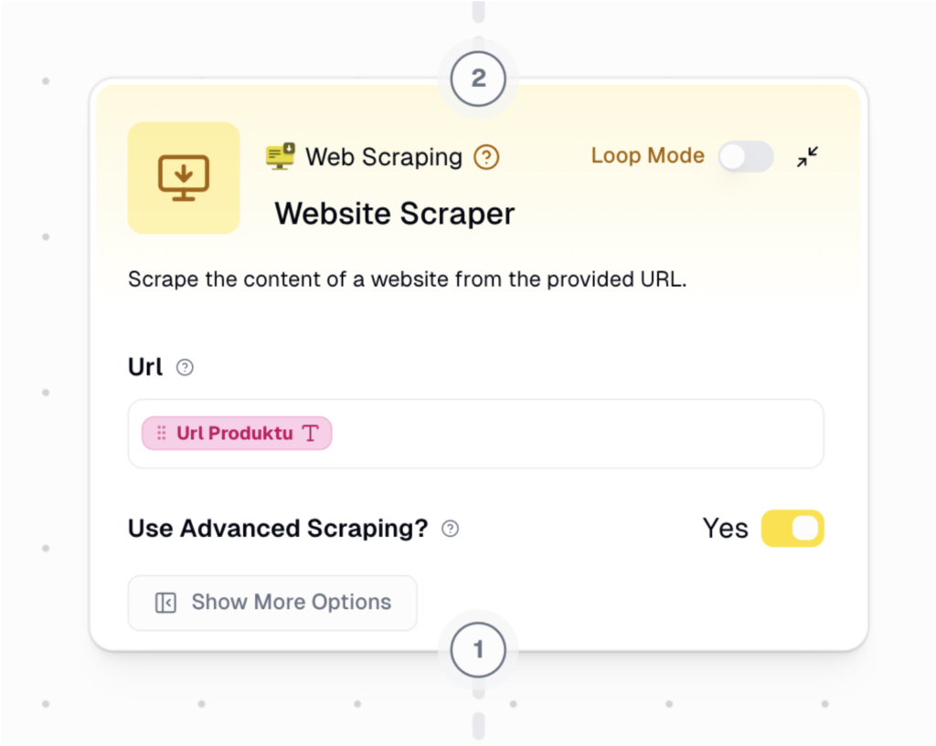Click the Yes label beside the scraping toggle
This screenshot has width=936, height=746.
725,529
